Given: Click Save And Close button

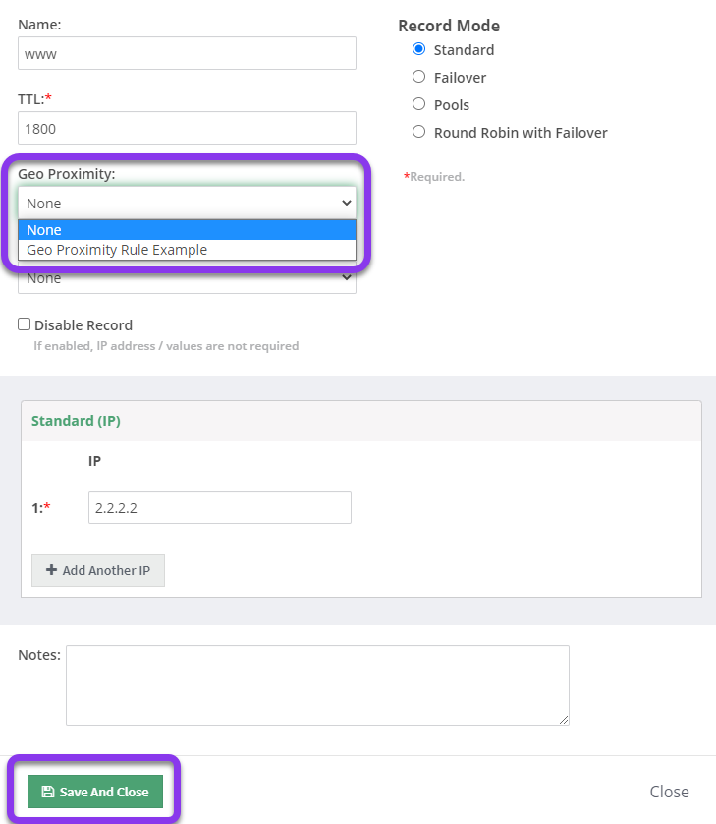Looking at the screenshot, I should point(95,792).
